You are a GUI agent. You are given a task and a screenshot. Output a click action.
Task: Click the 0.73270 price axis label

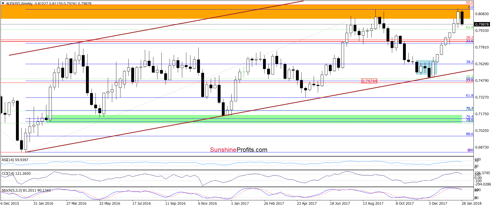pyautogui.click(x=482, y=97)
